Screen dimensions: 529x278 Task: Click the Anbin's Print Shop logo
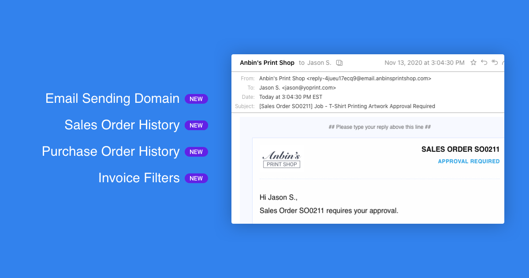[x=281, y=160]
